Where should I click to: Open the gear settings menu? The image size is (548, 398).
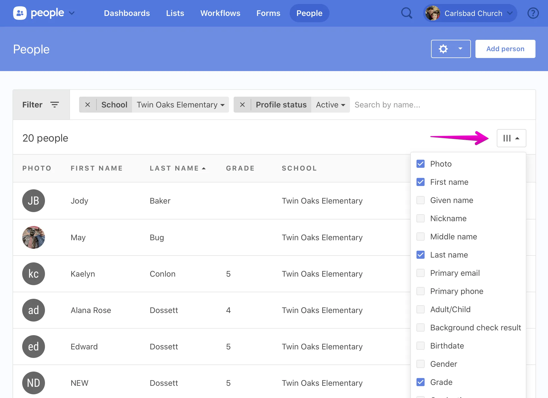click(450, 49)
